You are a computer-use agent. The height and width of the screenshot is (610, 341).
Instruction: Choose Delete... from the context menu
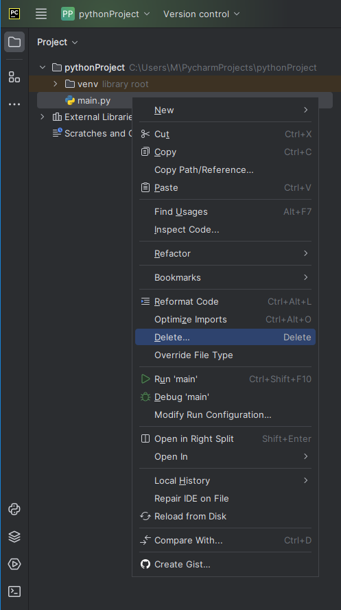[225, 337]
